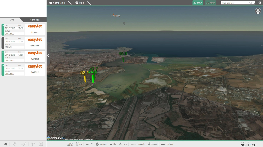The width and height of the screenshot is (263, 147).
Task: Click the magnifier search icon
Action: pos(253,3)
